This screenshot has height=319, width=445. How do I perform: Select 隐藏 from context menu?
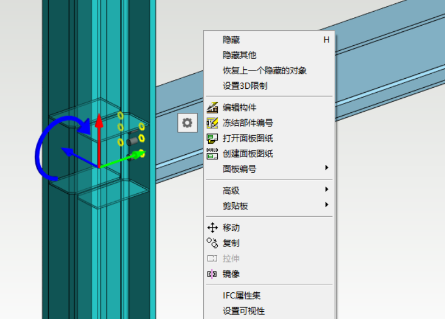(x=269, y=40)
